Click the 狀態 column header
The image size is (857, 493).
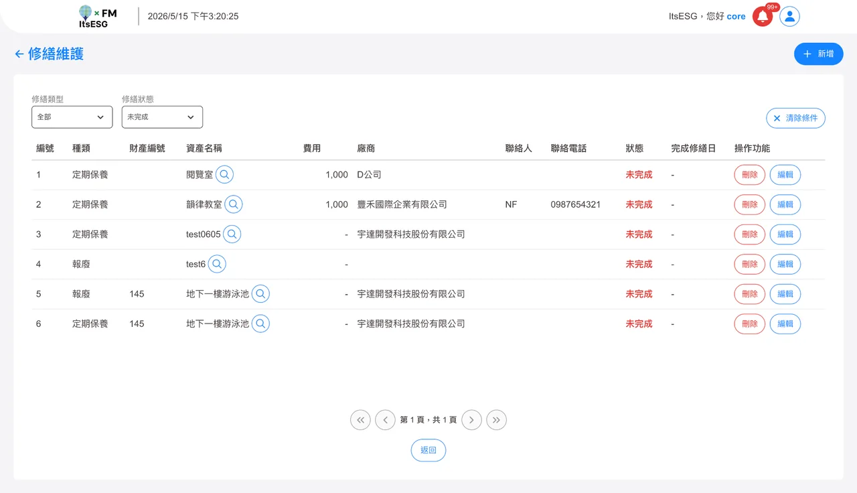click(x=635, y=148)
